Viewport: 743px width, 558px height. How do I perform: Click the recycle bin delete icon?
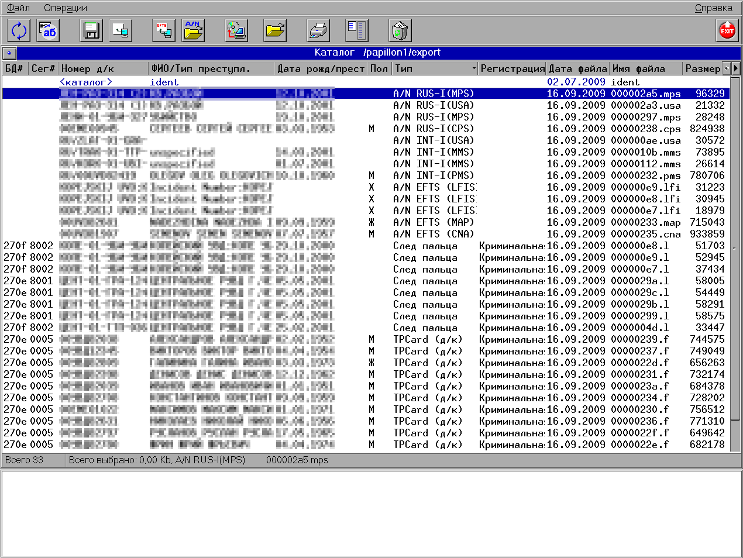pyautogui.click(x=400, y=30)
